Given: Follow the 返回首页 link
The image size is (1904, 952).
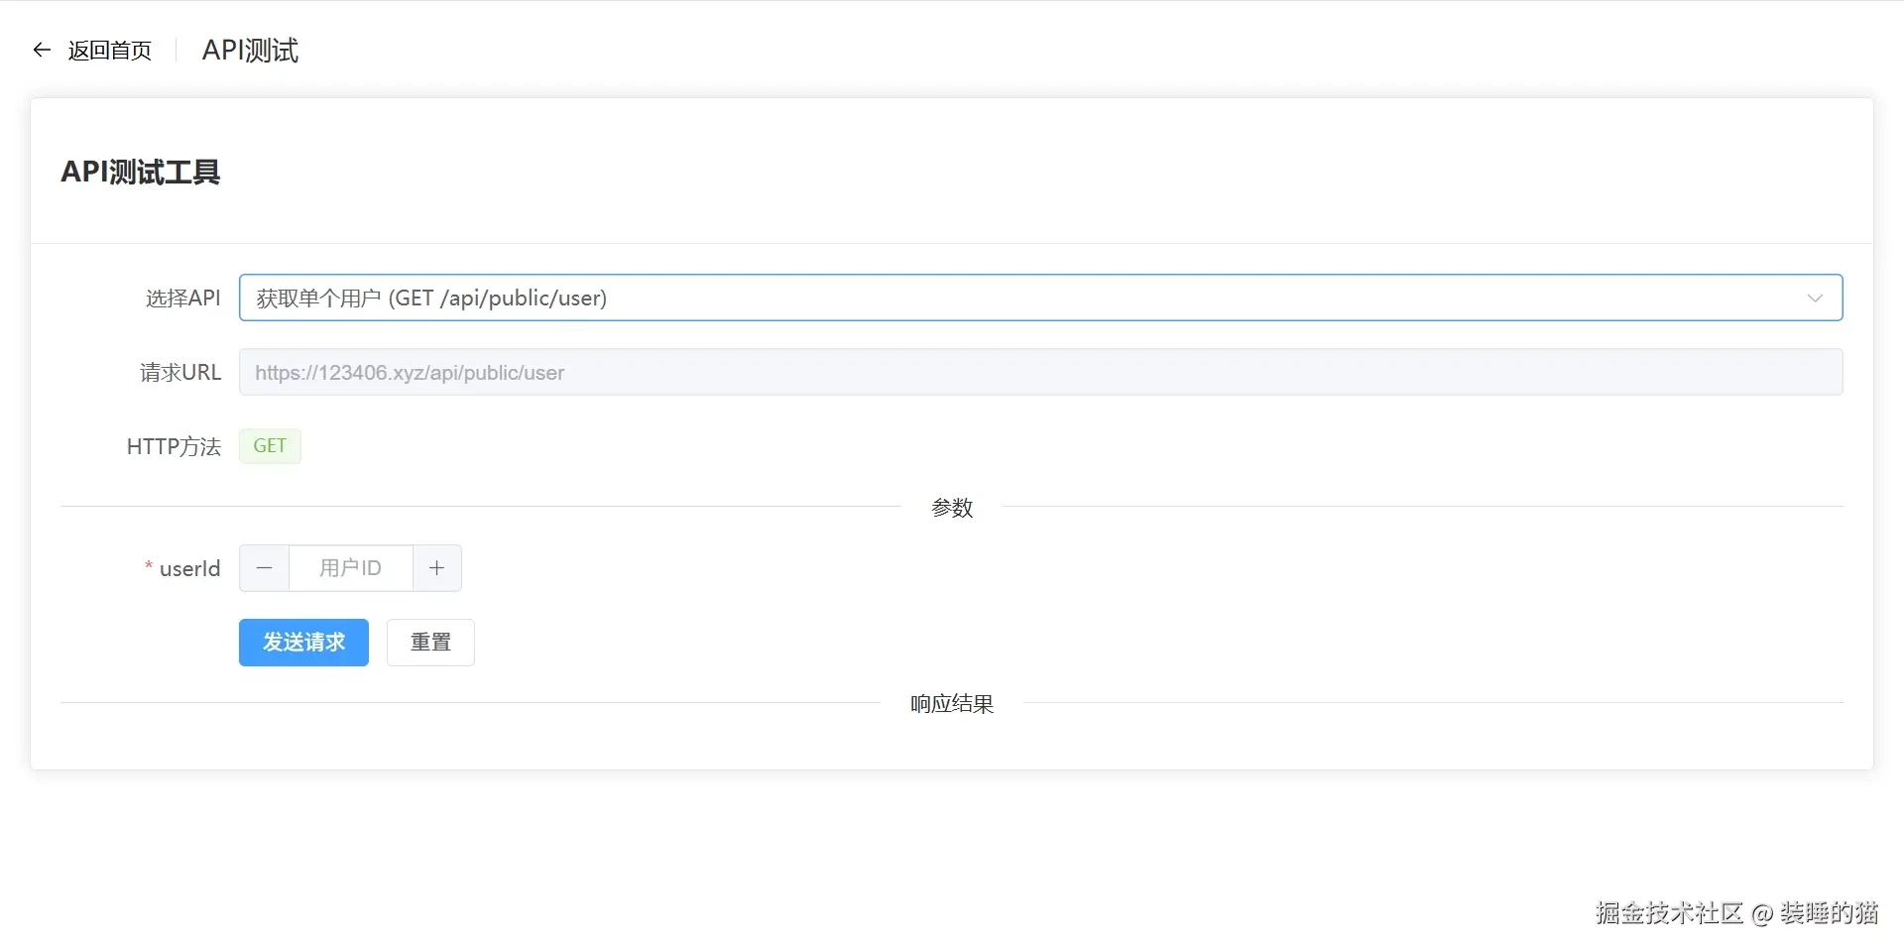Looking at the screenshot, I should (x=109, y=50).
